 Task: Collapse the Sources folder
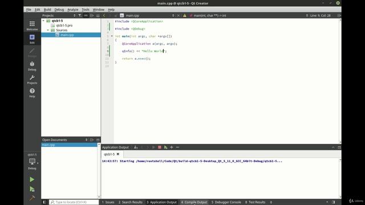48,30
